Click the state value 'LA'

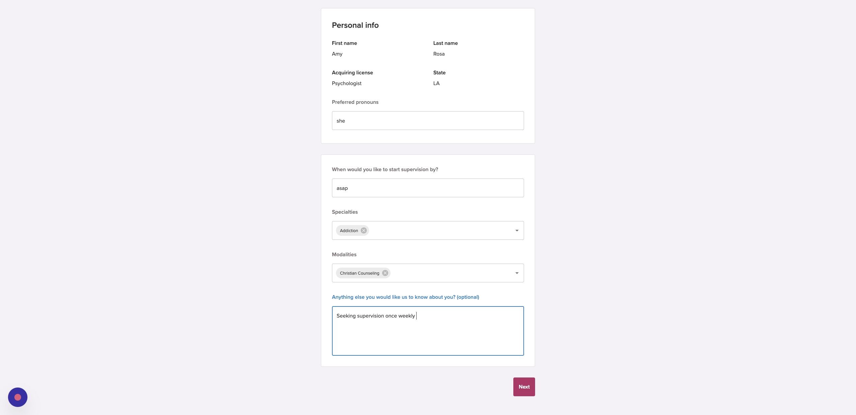[436, 83]
